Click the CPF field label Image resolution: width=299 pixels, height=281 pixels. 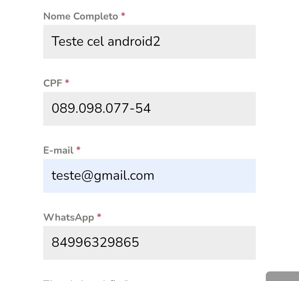[53, 83]
